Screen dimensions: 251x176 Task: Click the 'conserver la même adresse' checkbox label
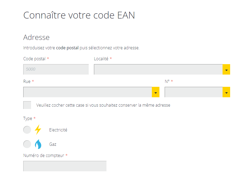(x=103, y=105)
